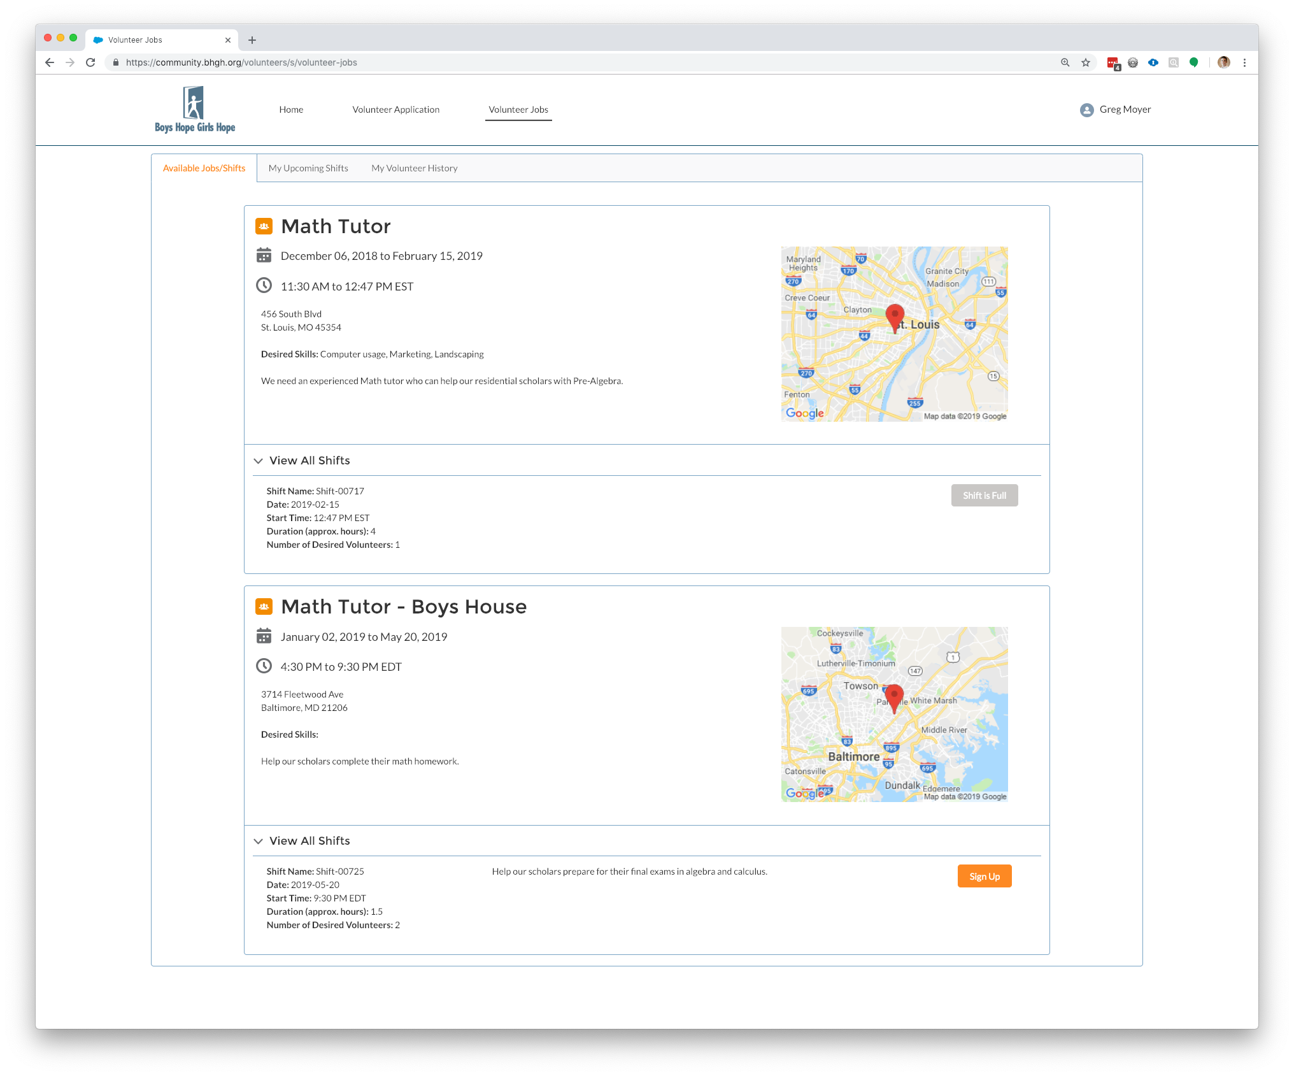The height and width of the screenshot is (1076, 1294).
Task: Click the Shift is Full button
Action: tap(985, 496)
